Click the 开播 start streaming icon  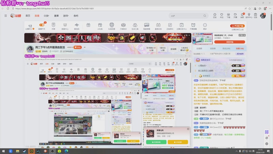235,15
